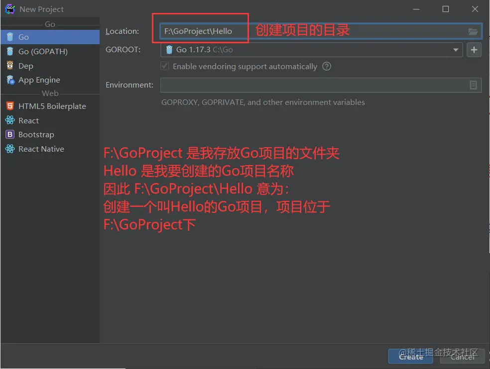The width and height of the screenshot is (490, 369).
Task: Click the Cancel button
Action: 462,356
